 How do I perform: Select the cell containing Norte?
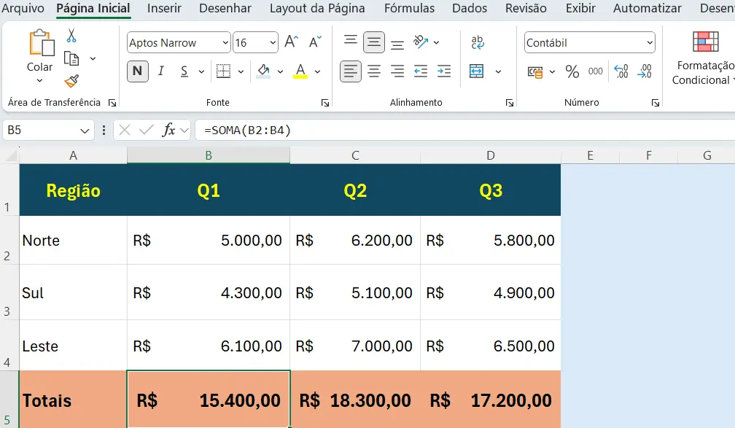(73, 241)
